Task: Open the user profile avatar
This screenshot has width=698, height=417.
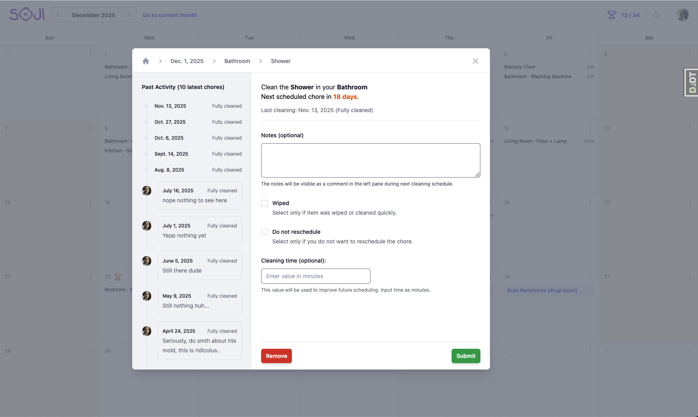Action: (x=683, y=15)
